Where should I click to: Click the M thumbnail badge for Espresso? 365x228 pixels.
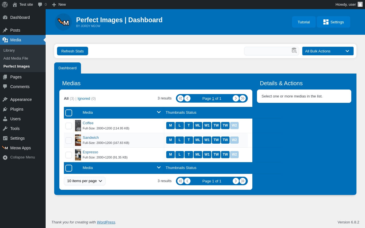pos(171,154)
